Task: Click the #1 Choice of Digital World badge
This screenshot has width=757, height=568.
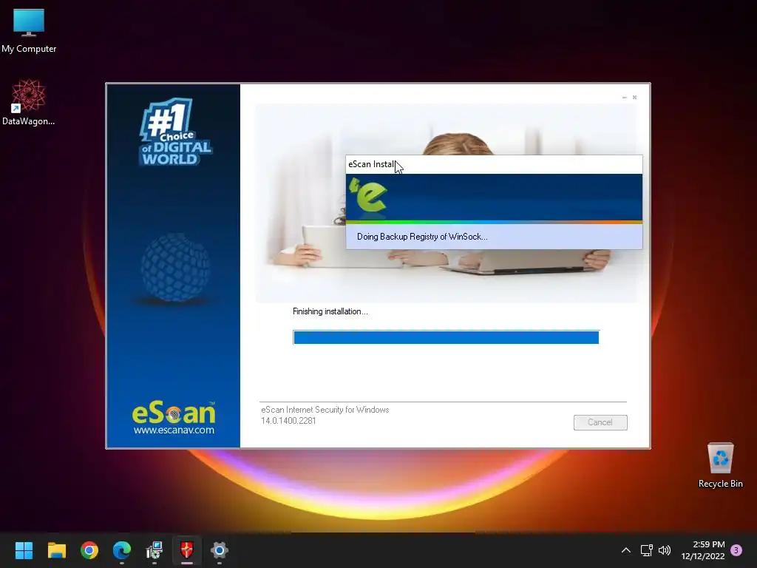Action: (x=176, y=132)
